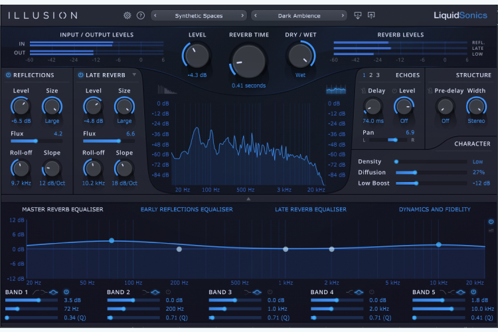498x332 pixels.
Task: Click the LiquidSonics logo
Action: click(x=460, y=15)
